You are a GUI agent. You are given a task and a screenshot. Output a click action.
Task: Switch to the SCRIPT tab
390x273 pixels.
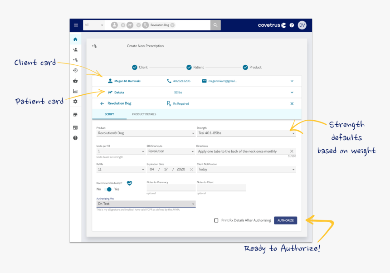click(109, 114)
